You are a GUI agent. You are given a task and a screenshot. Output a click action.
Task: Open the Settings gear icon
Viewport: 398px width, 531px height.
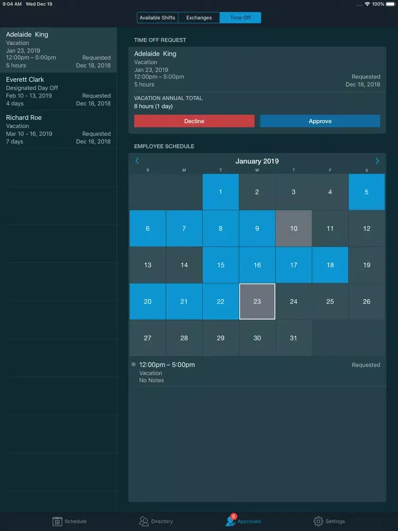point(318,521)
